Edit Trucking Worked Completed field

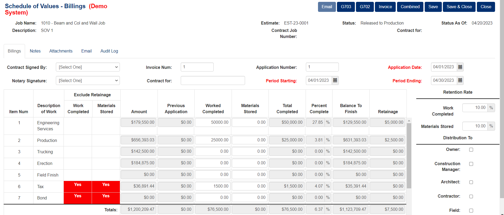[213, 151]
